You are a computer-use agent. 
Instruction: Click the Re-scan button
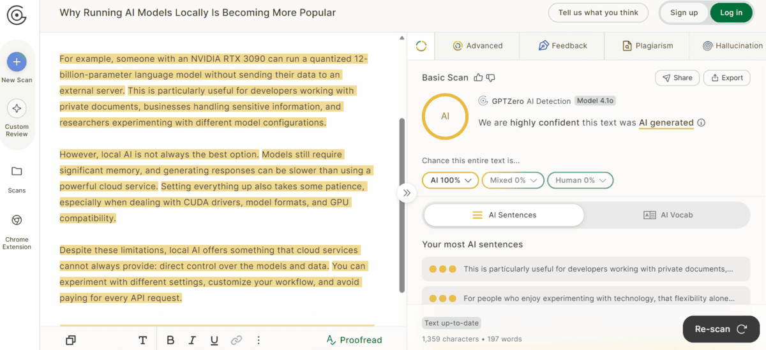[x=721, y=329]
